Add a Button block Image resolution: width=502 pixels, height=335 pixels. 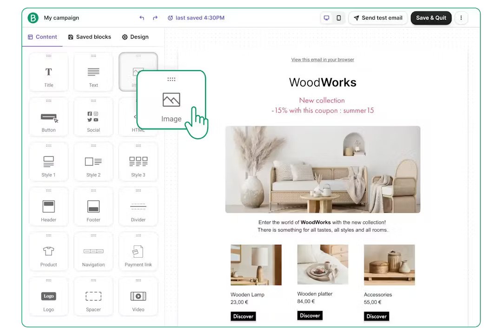pos(48,117)
